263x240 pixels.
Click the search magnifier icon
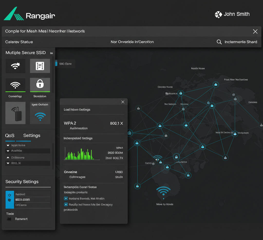point(219,42)
